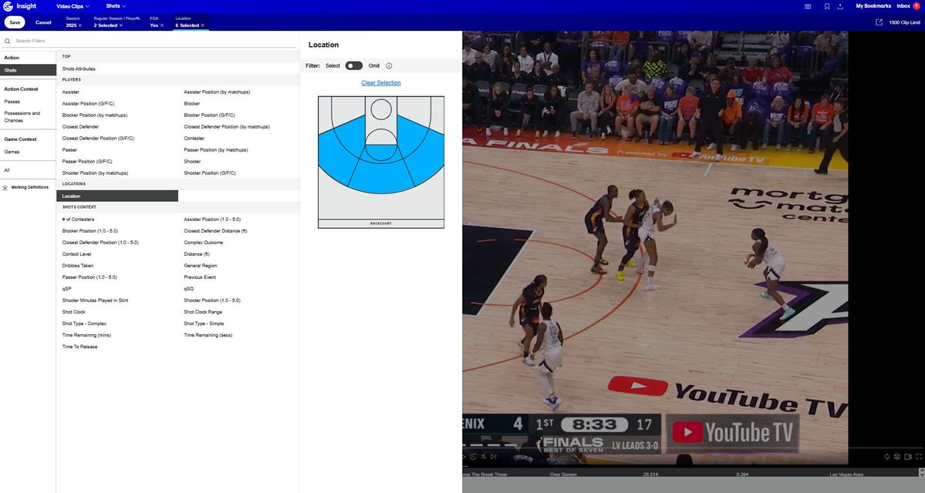Viewport: 925px width, 493px height.
Task: Select the Backcourt zone on court diagram
Action: pos(381,223)
